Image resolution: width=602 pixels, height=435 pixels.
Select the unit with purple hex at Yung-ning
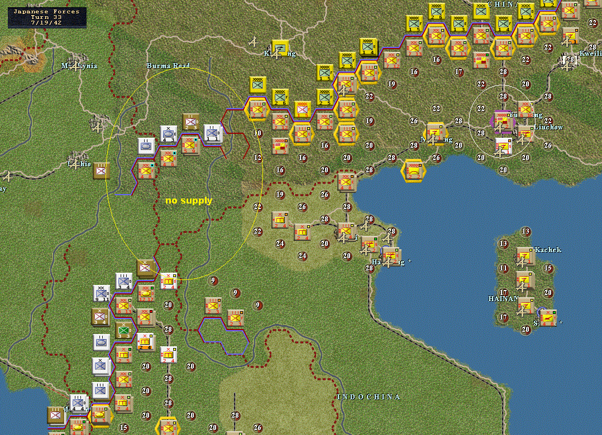pos(503,122)
